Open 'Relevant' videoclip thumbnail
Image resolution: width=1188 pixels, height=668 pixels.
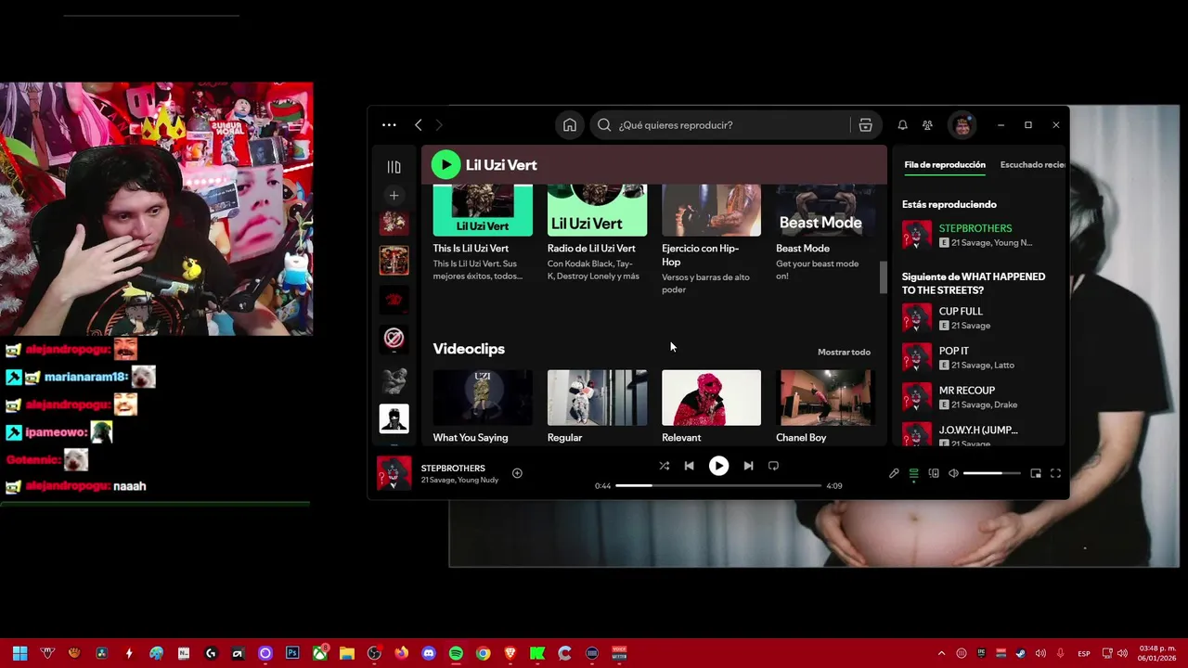(711, 397)
